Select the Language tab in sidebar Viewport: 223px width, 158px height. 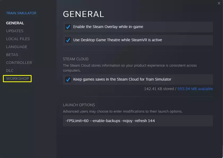tap(16, 47)
